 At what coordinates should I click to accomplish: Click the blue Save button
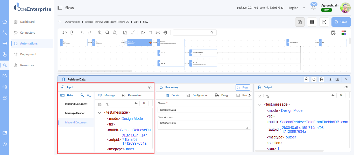[341, 22]
